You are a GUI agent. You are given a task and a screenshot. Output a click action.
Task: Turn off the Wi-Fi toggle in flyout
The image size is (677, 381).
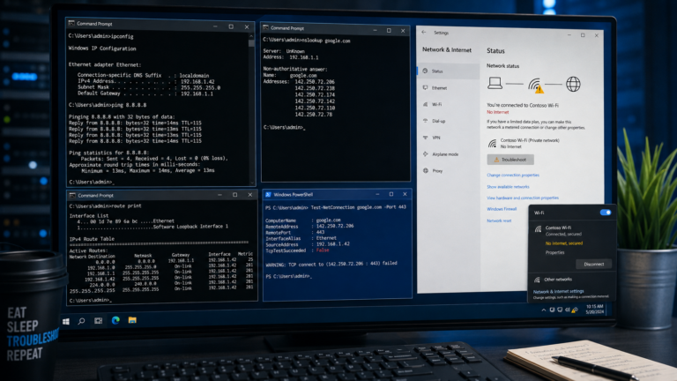tap(606, 213)
